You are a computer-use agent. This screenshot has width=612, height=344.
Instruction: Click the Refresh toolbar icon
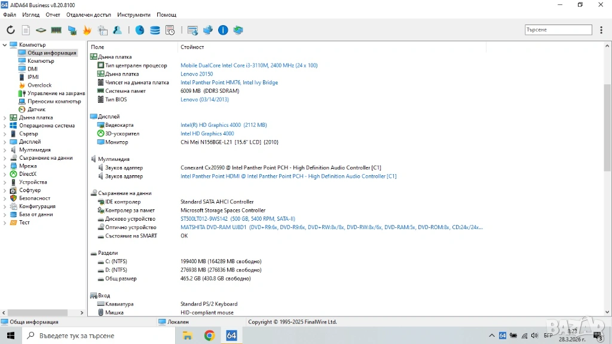[x=11, y=30]
